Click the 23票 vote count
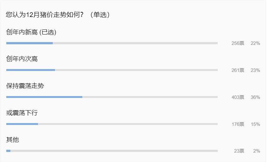This screenshot has height=162, width=267. [x=239, y=151]
